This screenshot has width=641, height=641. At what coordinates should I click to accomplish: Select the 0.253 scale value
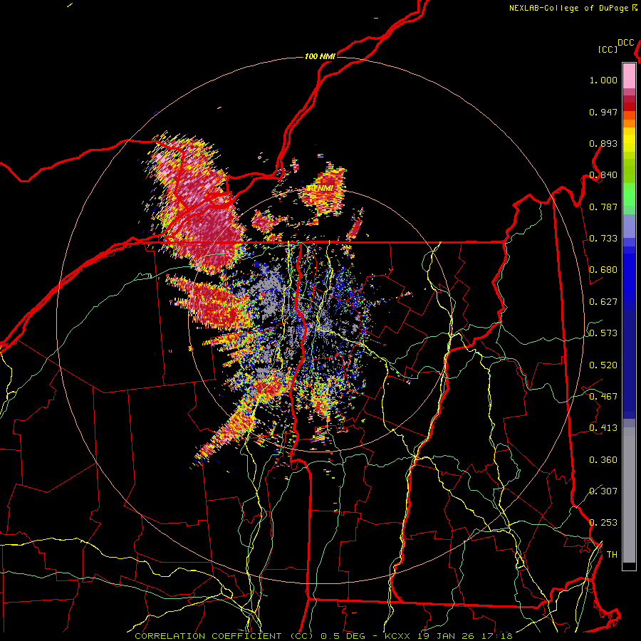(603, 523)
